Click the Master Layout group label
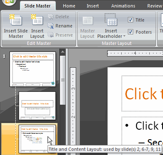Screen dimensions: 163x155 [x=117, y=43]
